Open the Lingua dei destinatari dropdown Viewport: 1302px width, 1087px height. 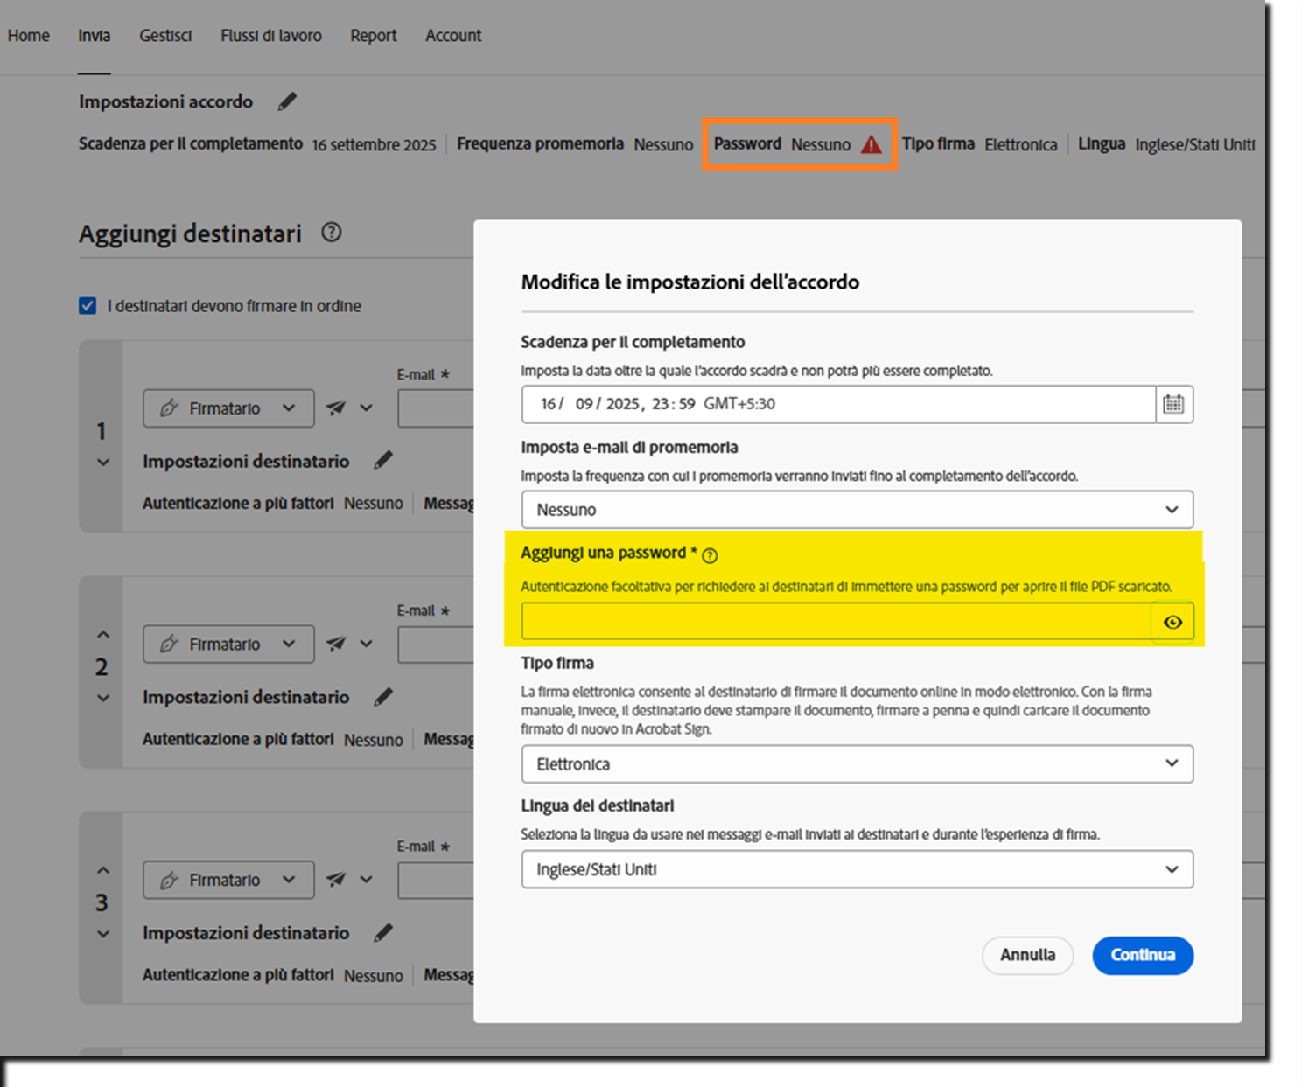coord(856,869)
